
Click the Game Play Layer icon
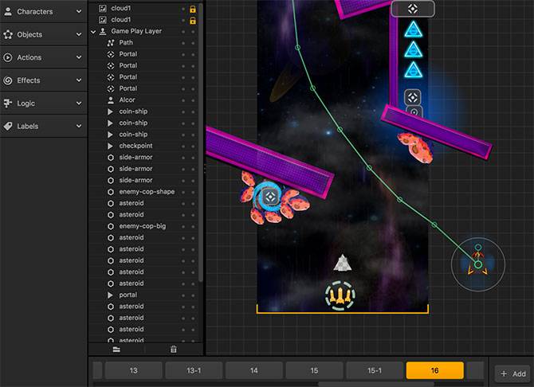coord(103,31)
